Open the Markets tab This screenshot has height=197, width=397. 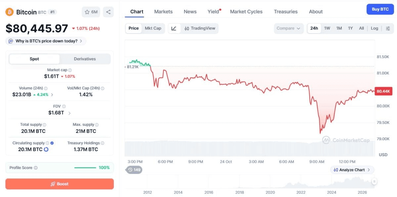(x=163, y=12)
